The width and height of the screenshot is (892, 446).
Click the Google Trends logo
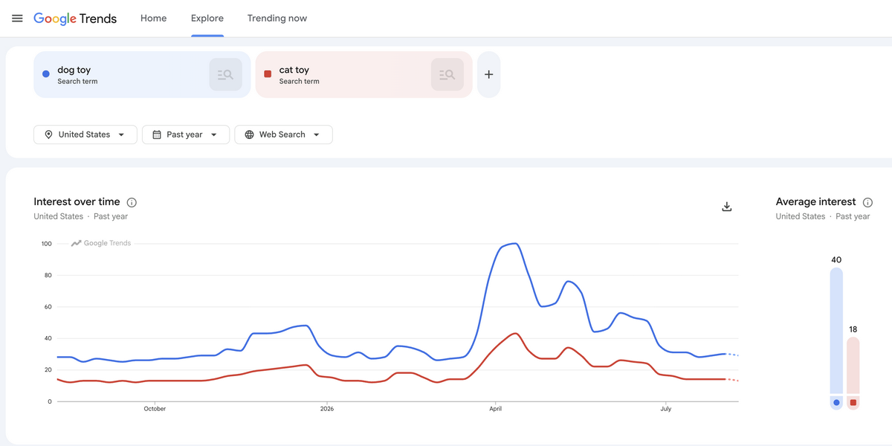tap(75, 19)
